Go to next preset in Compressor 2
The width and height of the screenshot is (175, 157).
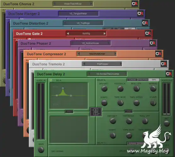point(115,54)
